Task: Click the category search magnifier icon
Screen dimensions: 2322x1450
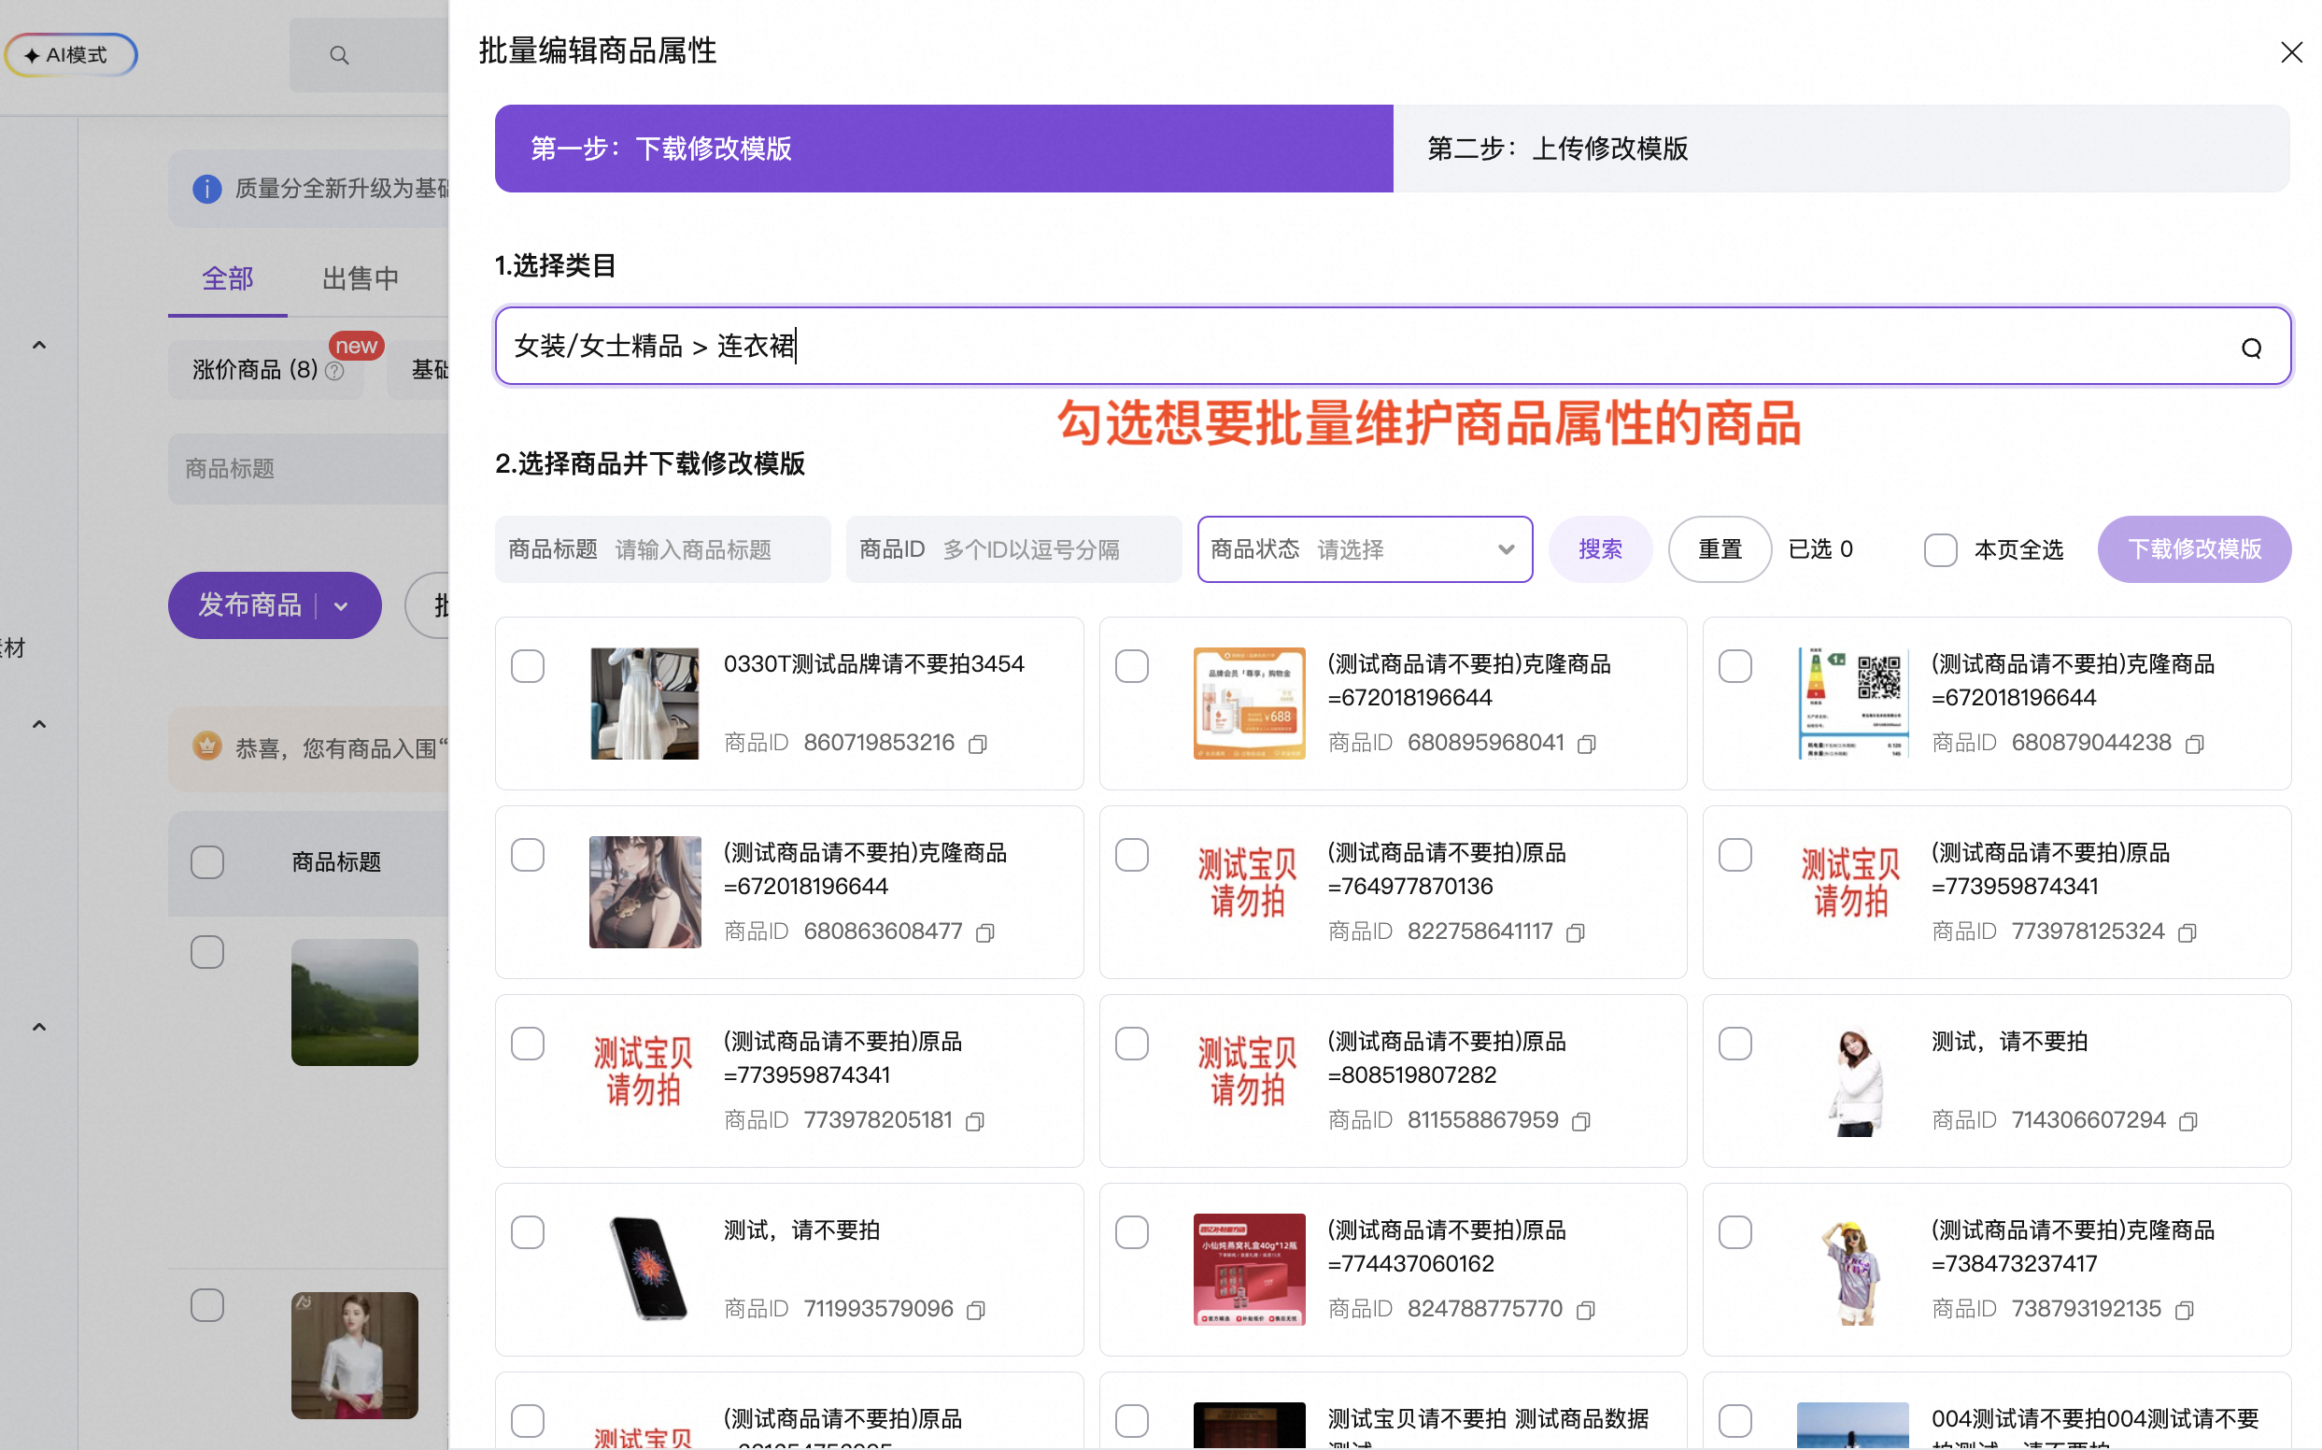Action: click(2251, 348)
